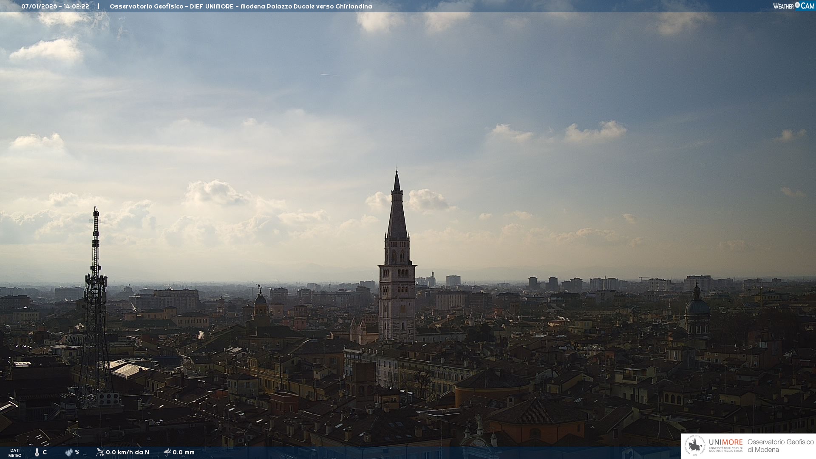Click the thermometer temperature icon

tap(37, 452)
